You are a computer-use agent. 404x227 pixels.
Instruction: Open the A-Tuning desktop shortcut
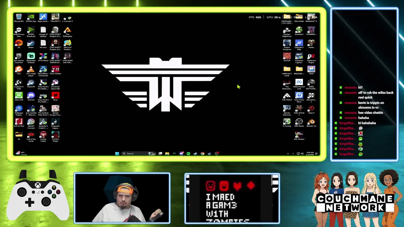tap(287, 123)
